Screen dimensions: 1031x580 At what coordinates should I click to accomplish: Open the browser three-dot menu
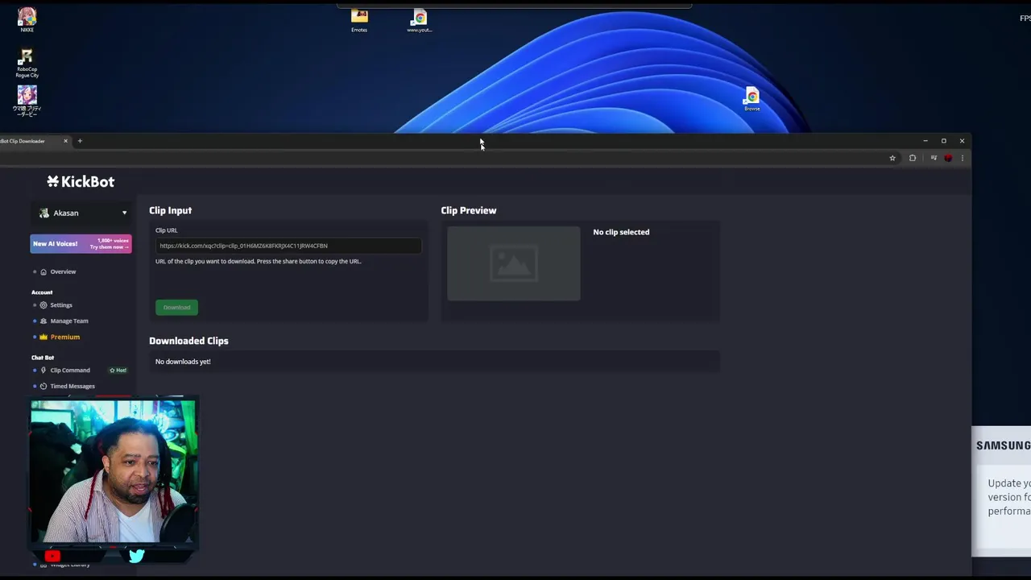click(x=962, y=158)
